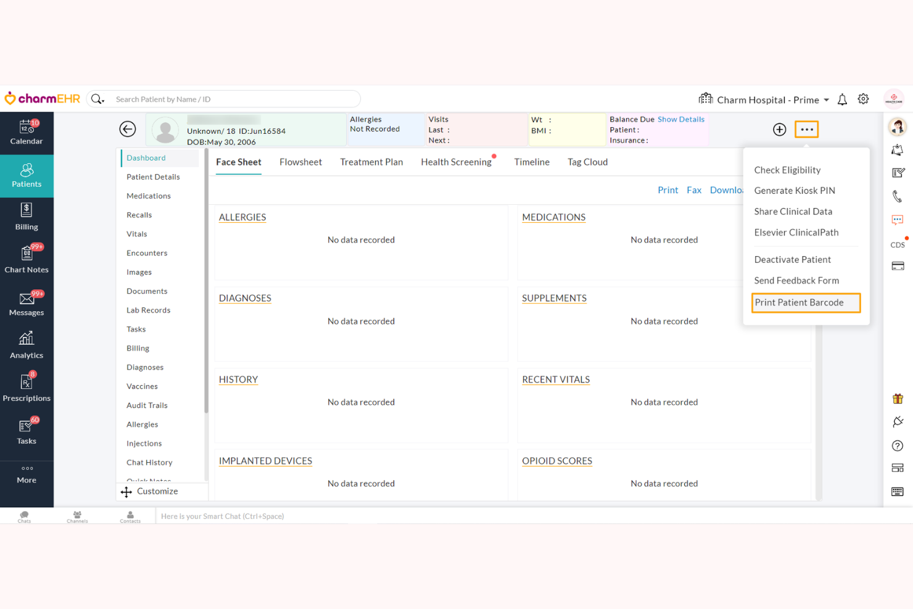Image resolution: width=913 pixels, height=609 pixels.
Task: Open the Analytics section
Action: (x=27, y=344)
